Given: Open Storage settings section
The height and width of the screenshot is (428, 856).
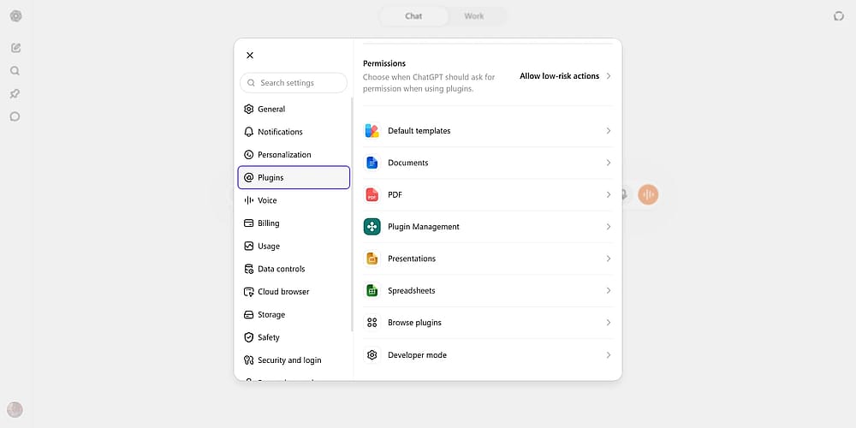Looking at the screenshot, I should click(x=294, y=315).
